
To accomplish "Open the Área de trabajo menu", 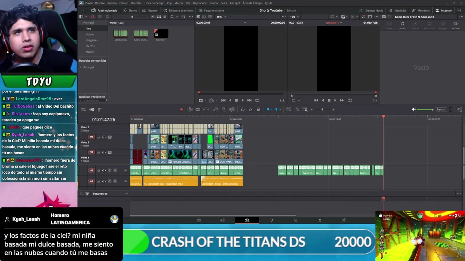I will click(x=252, y=3).
